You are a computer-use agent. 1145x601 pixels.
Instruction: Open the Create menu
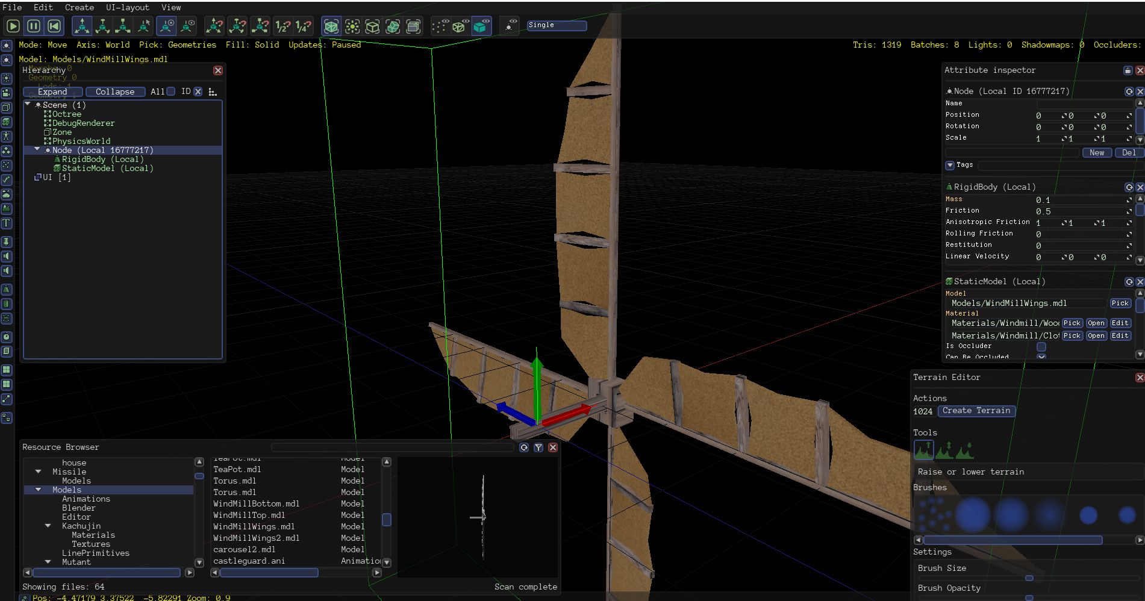coord(80,7)
